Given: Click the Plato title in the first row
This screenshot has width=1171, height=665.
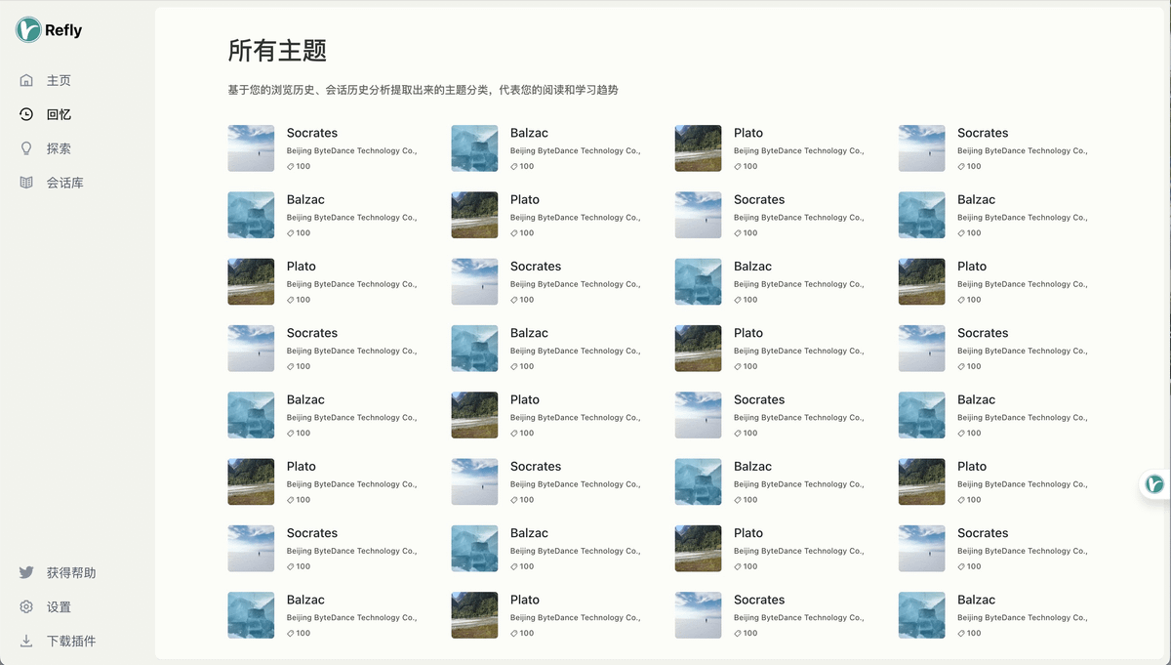Looking at the screenshot, I should pyautogui.click(x=748, y=133).
